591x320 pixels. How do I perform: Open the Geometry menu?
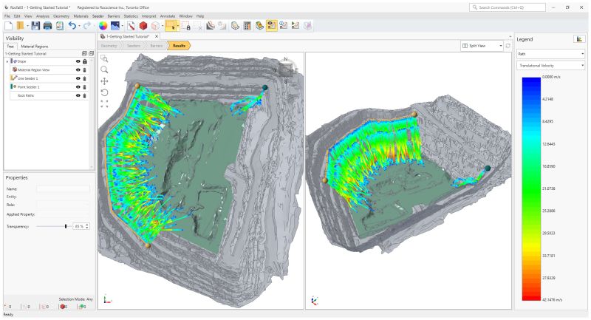click(61, 16)
